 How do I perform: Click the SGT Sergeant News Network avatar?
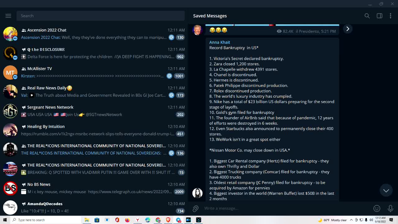10,111
